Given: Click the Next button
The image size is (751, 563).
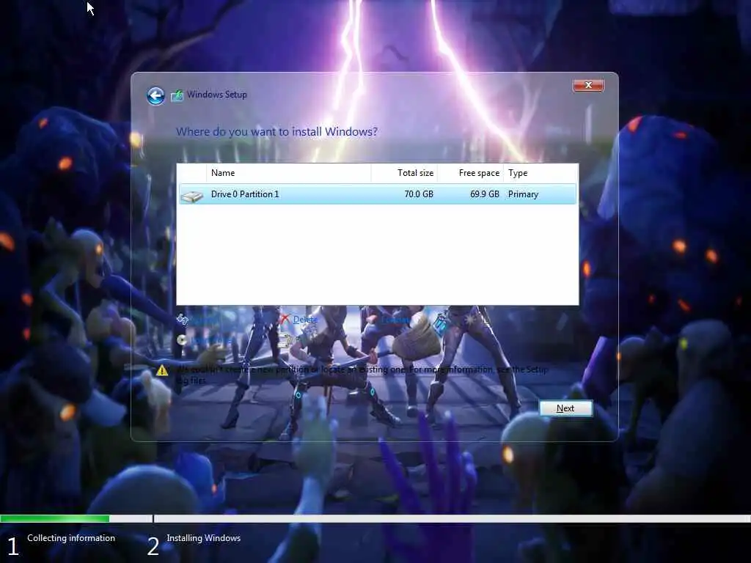Looking at the screenshot, I should 565,408.
